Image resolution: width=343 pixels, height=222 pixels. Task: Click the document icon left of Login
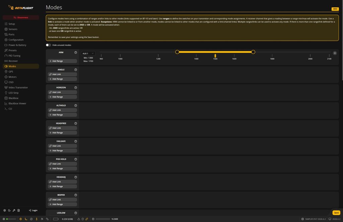pos(19,210)
